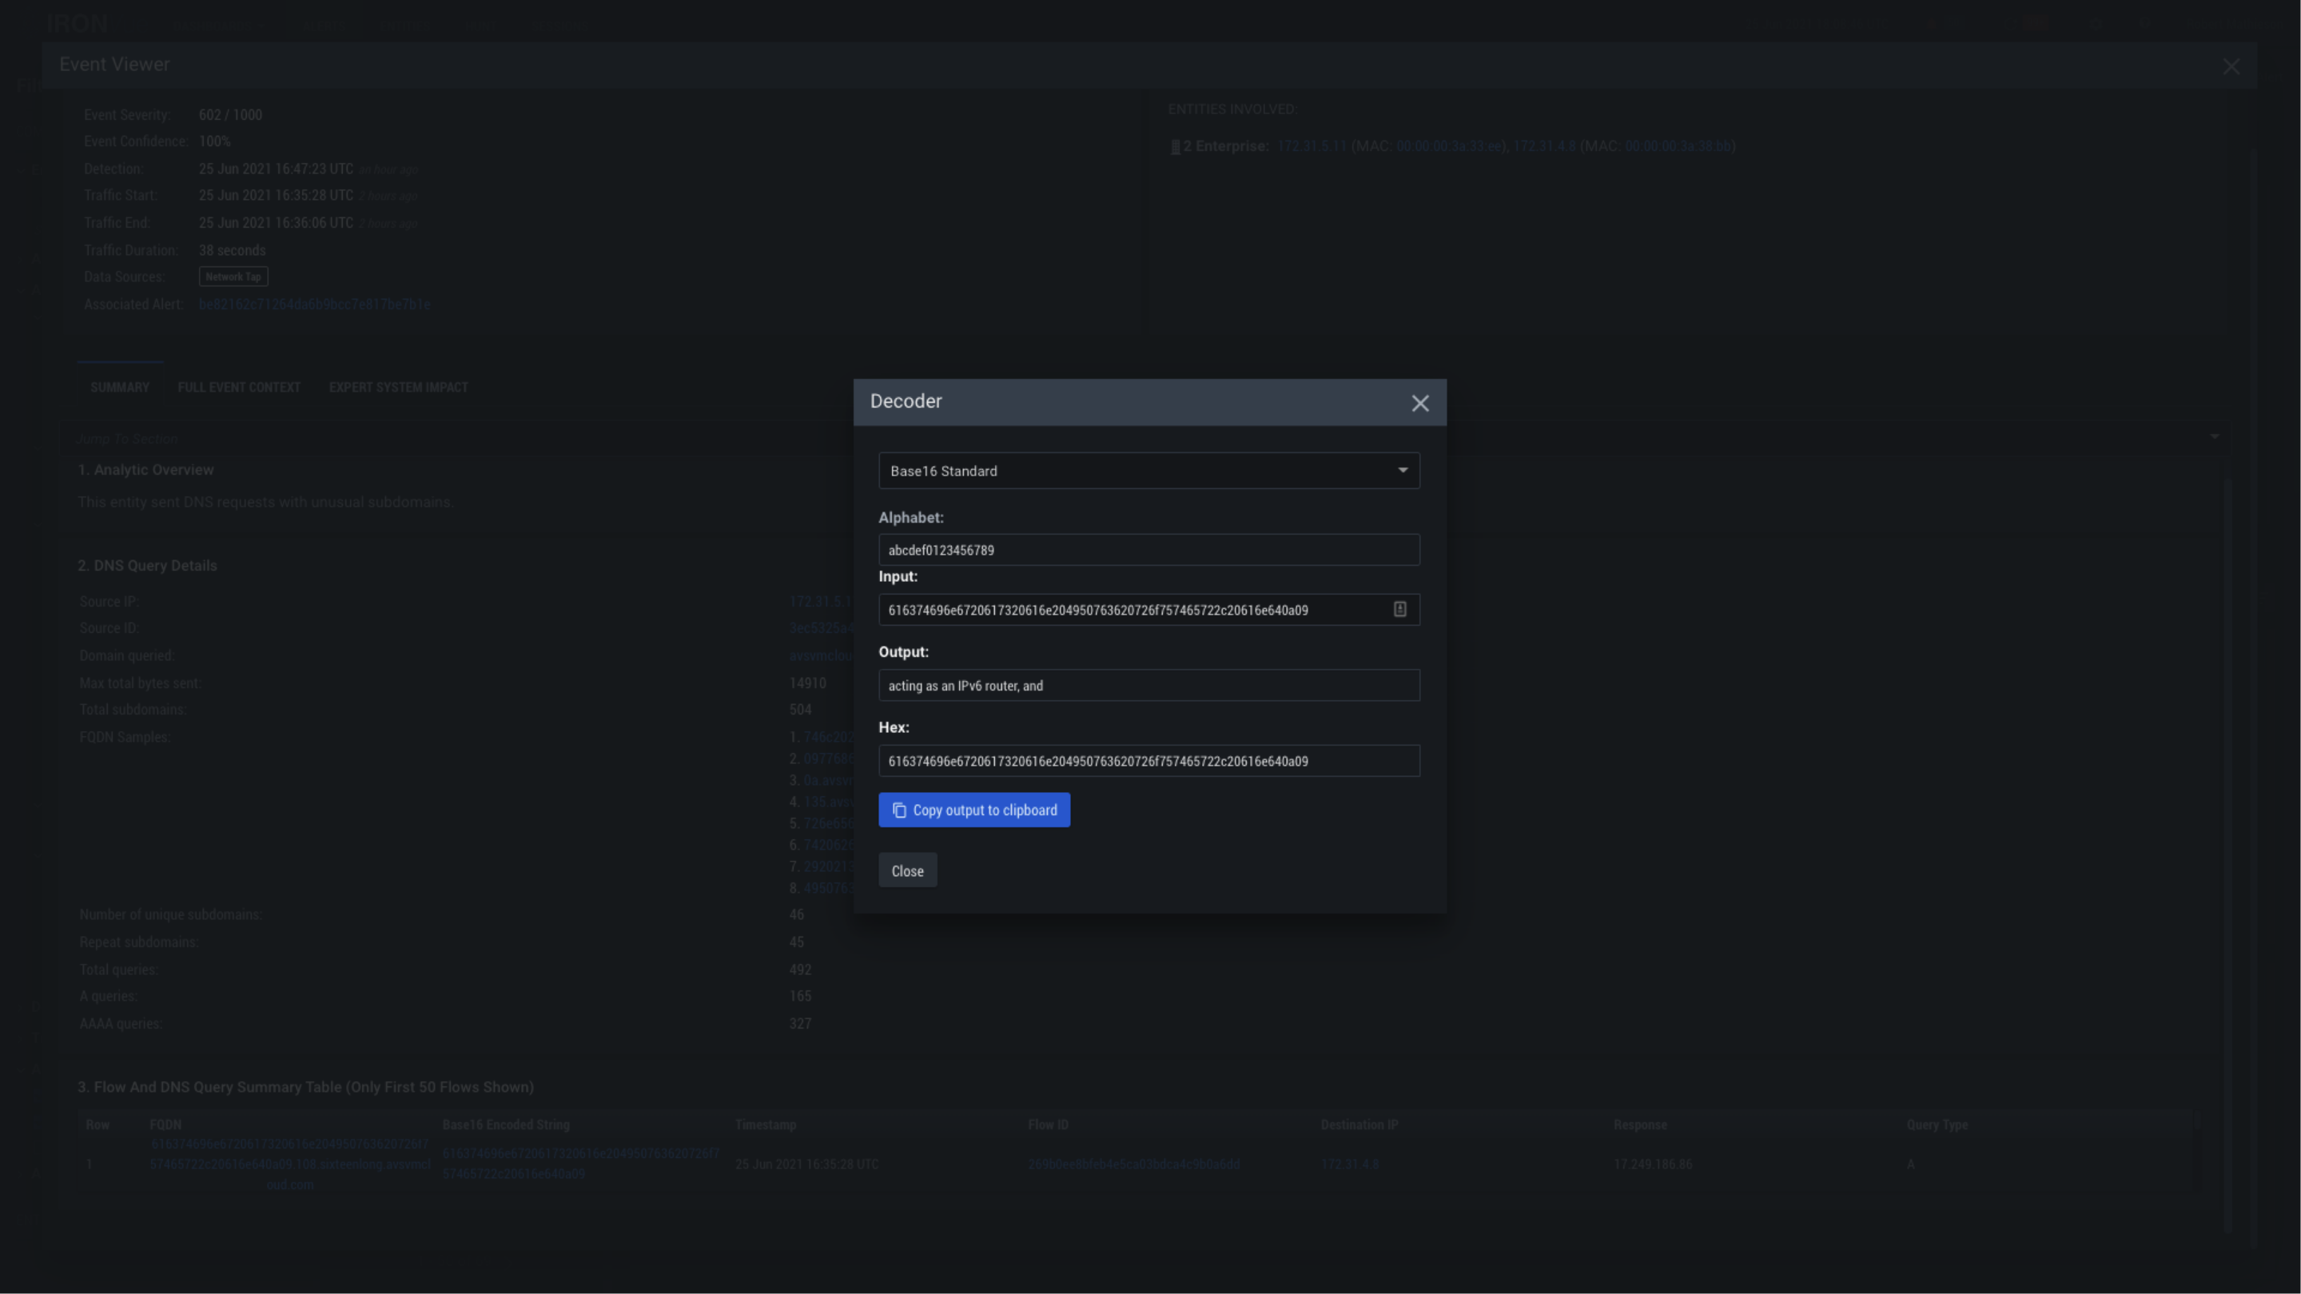Close the Event Viewer panel via X

click(x=2231, y=67)
